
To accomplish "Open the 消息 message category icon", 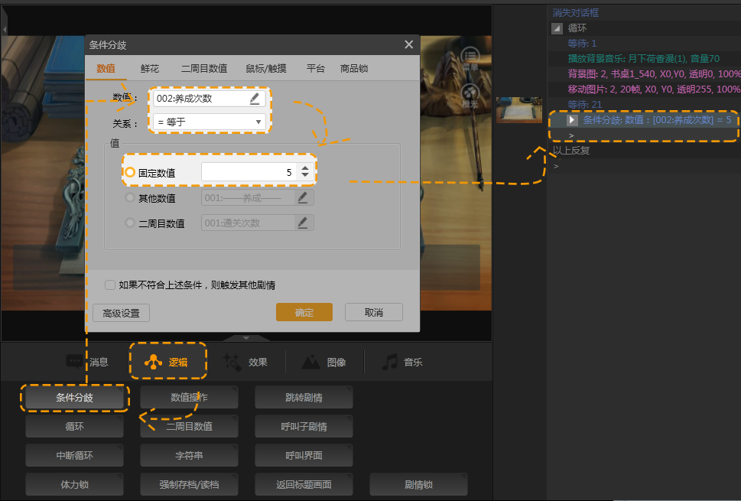I will (75, 362).
